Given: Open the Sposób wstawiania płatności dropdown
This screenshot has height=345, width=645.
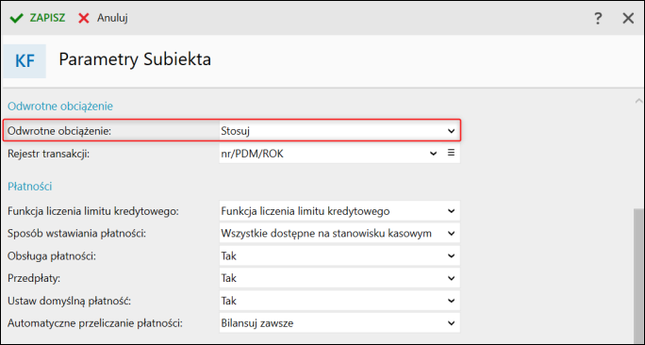Looking at the screenshot, I should (x=339, y=233).
